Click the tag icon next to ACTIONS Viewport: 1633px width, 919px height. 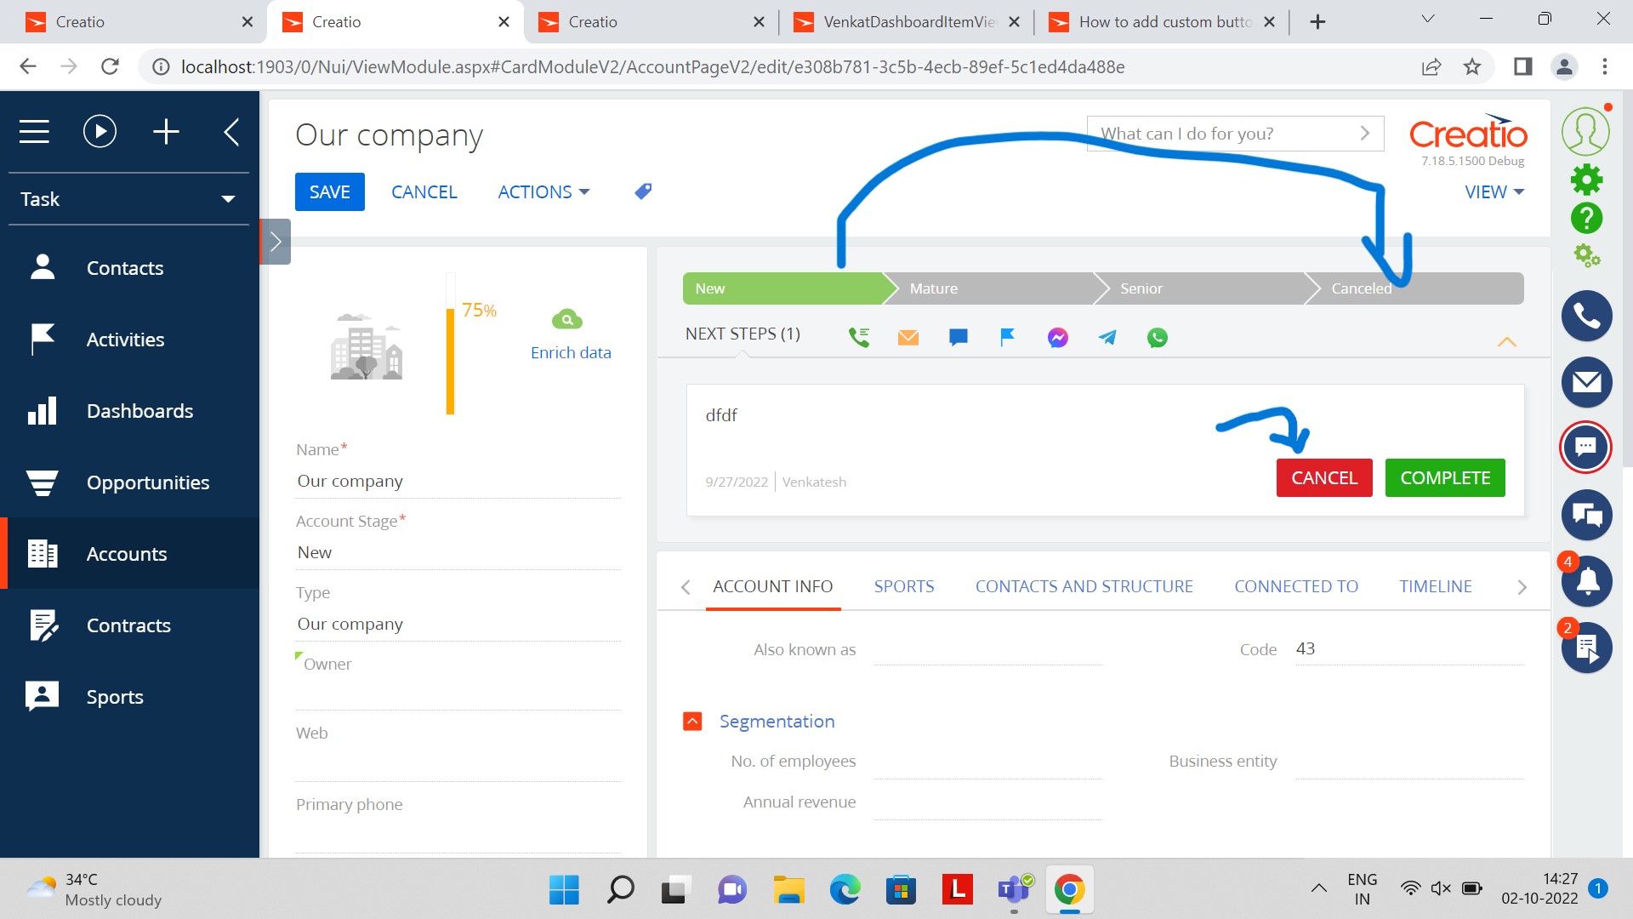click(642, 191)
